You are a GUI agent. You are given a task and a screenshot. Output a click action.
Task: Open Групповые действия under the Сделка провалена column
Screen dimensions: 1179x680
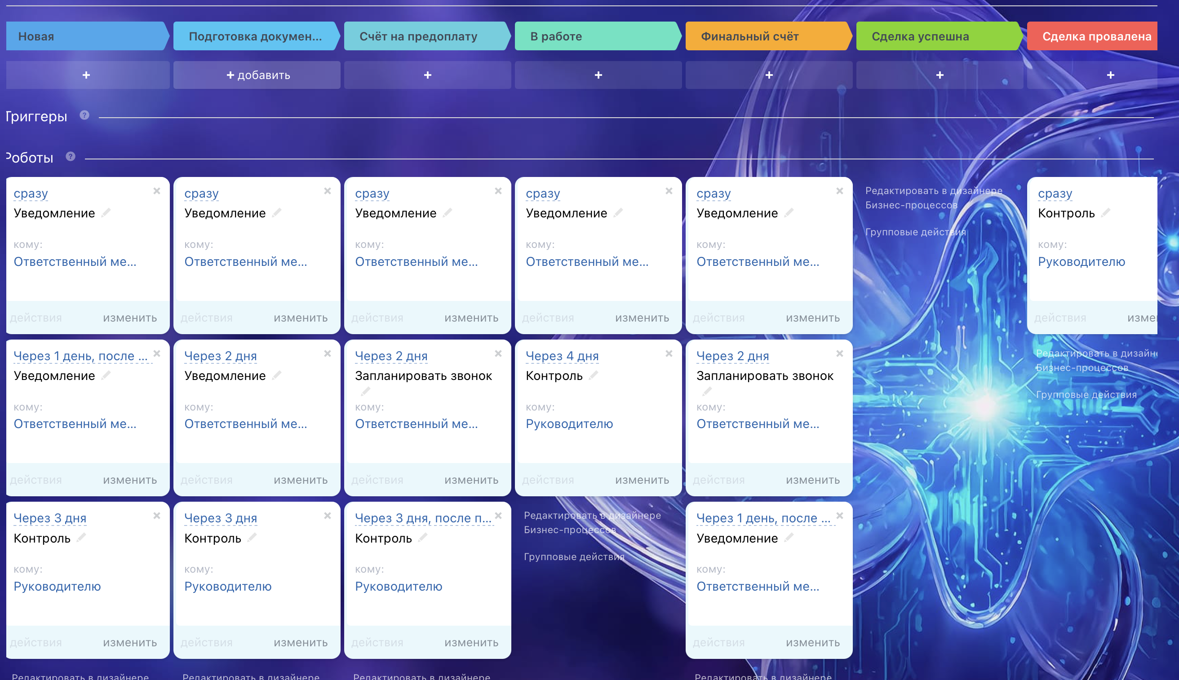1086,395
